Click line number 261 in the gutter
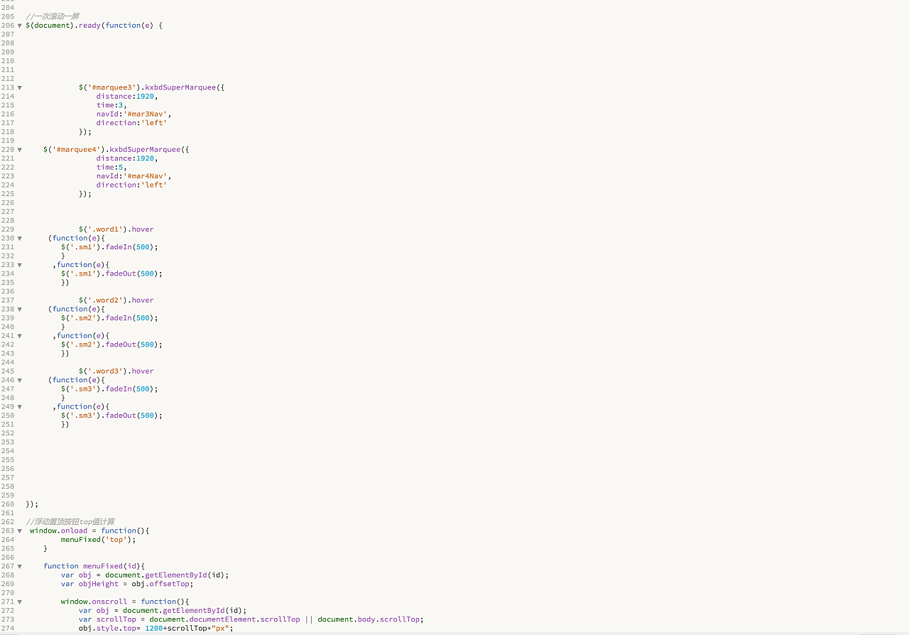The image size is (909, 635). click(8, 514)
